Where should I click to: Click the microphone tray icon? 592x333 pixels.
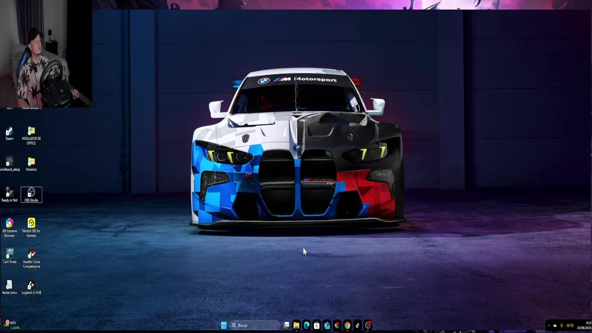561,326
